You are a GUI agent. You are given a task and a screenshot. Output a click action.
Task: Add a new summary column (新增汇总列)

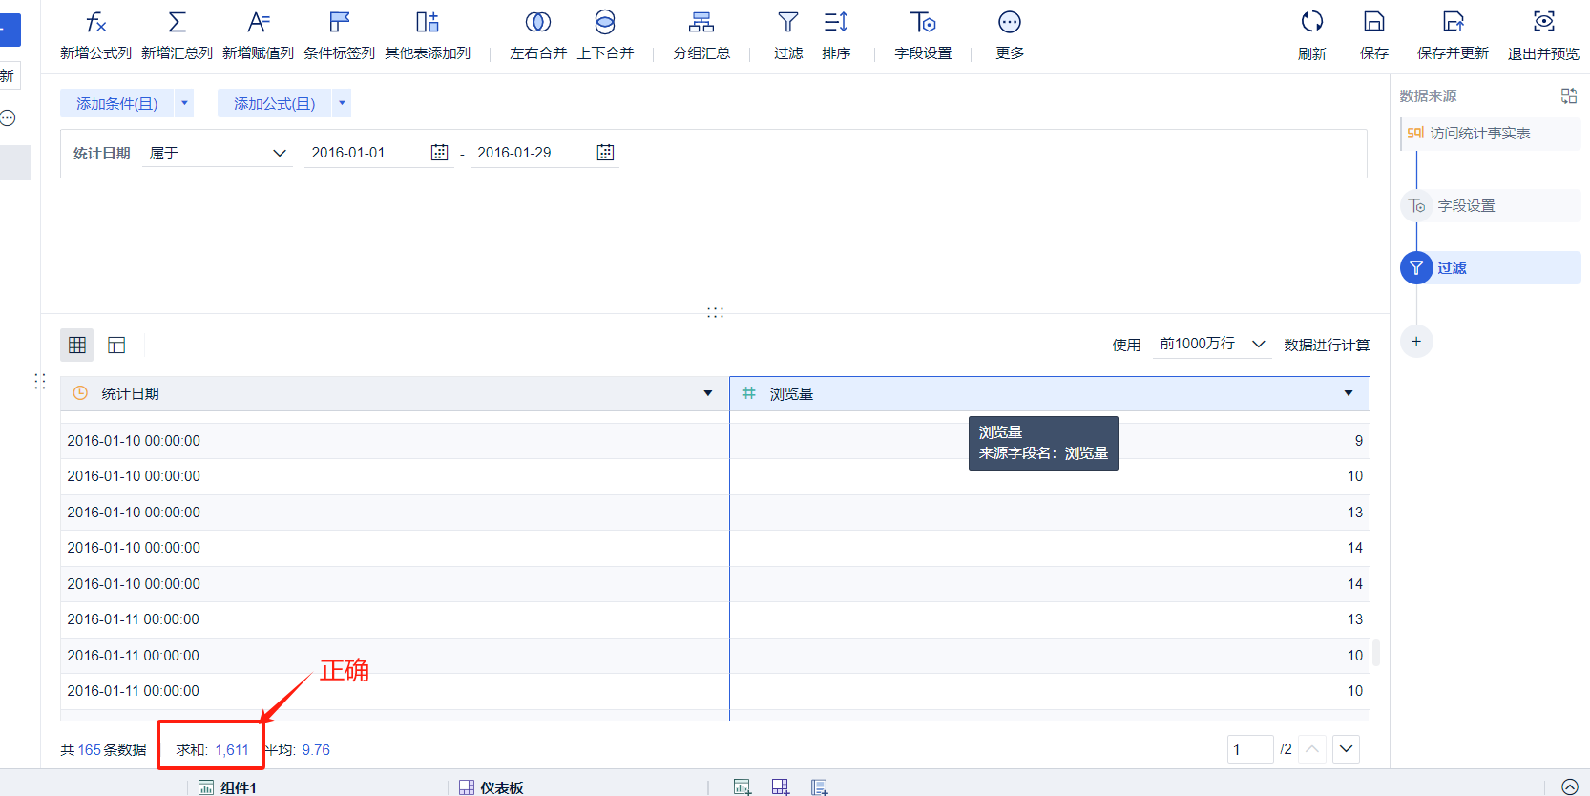(x=177, y=35)
